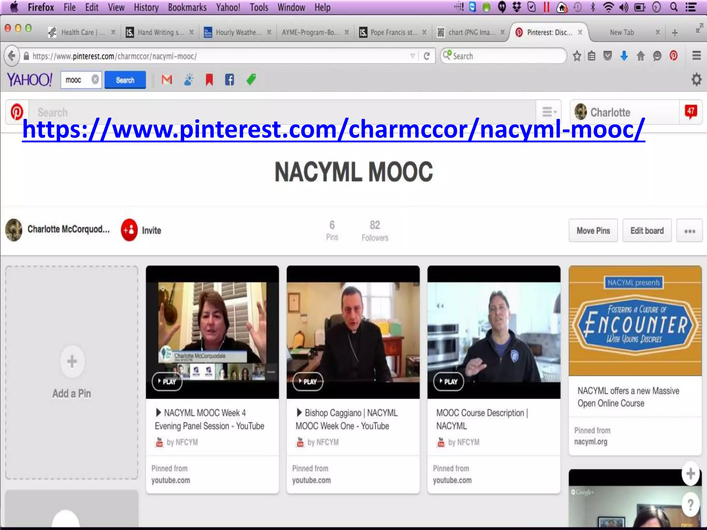This screenshot has width=707, height=530.
Task: Click the 6 Pins count
Action: 332,230
